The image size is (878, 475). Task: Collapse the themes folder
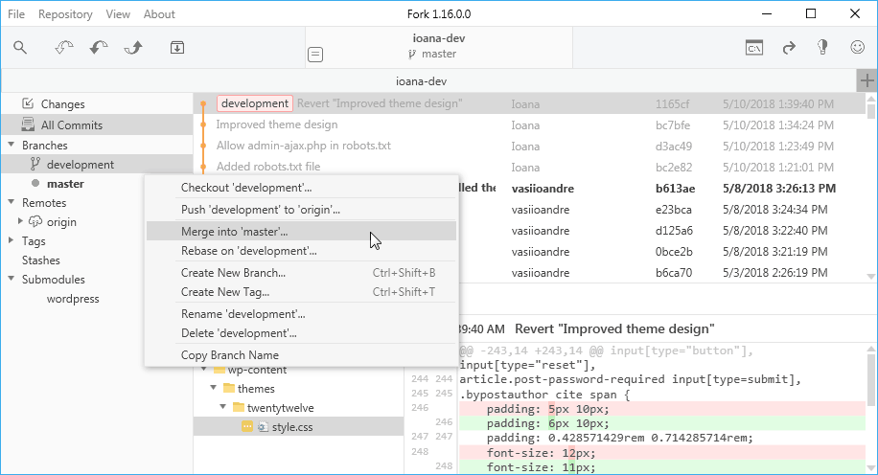click(x=214, y=388)
